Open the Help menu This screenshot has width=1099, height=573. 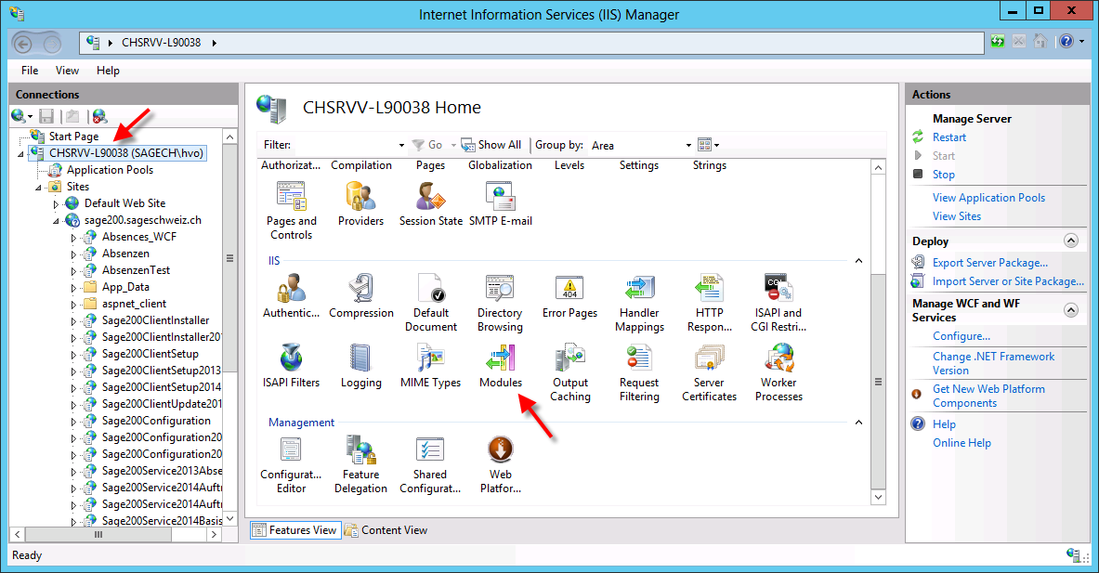pyautogui.click(x=108, y=70)
